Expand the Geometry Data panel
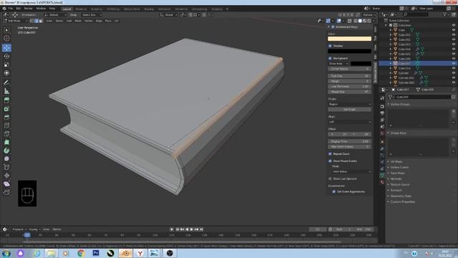The height and width of the screenshot is (258, 458). coord(401,196)
